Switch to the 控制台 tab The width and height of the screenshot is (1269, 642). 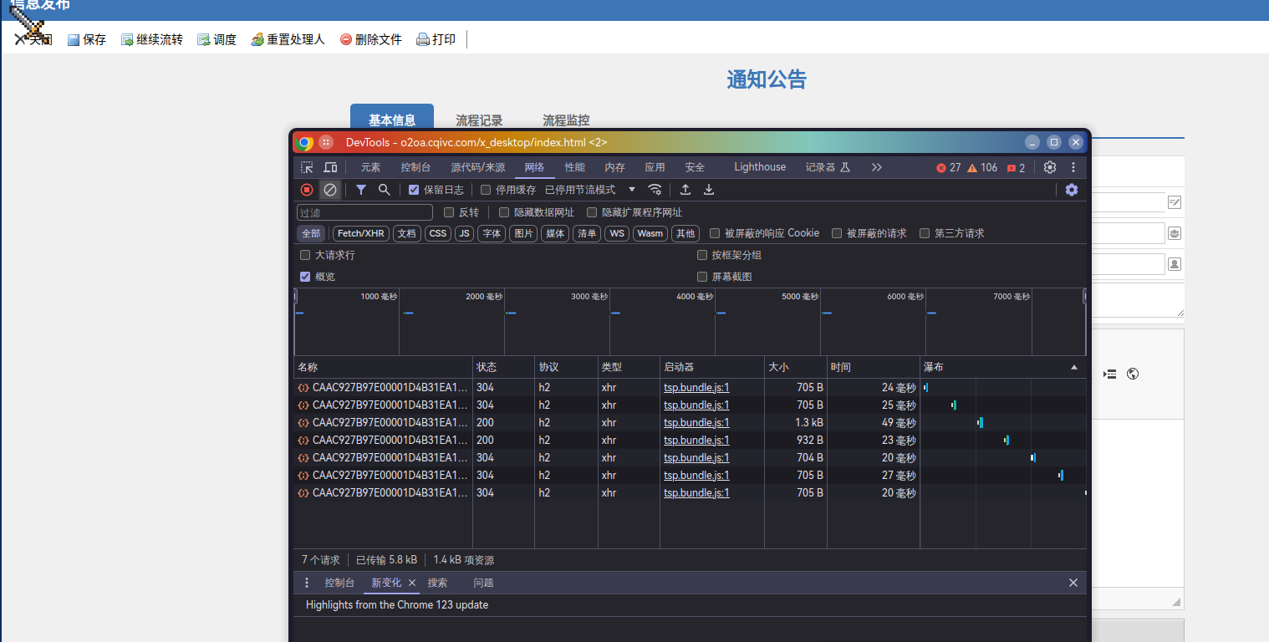415,167
